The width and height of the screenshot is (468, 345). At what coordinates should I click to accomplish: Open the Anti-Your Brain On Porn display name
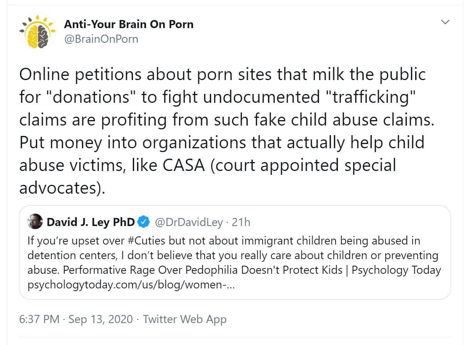(129, 24)
